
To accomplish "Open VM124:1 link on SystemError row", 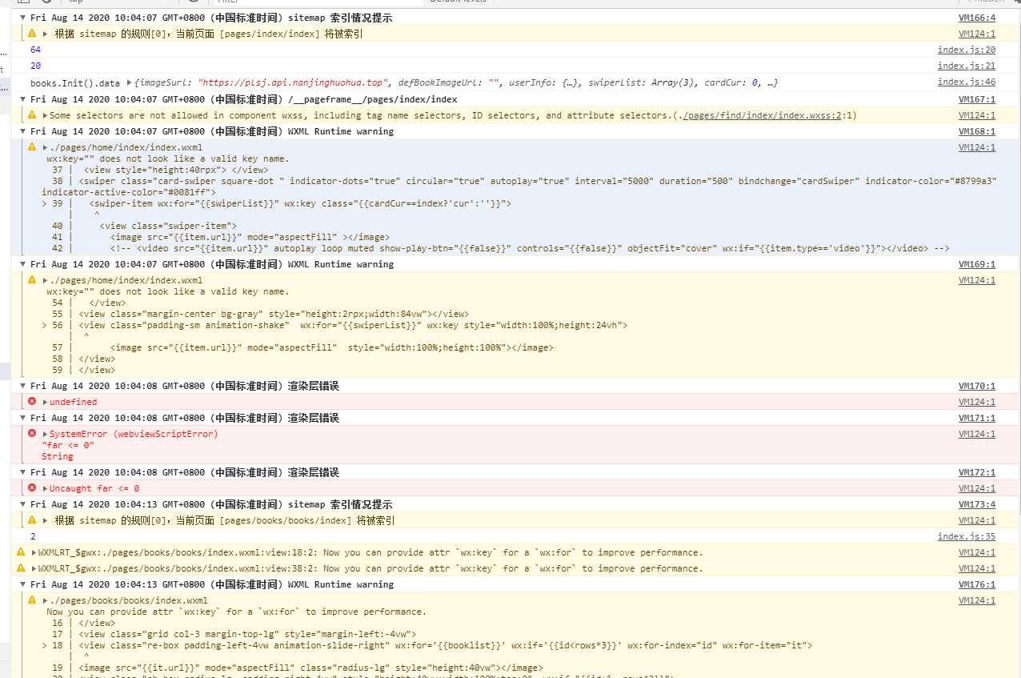I will point(977,434).
